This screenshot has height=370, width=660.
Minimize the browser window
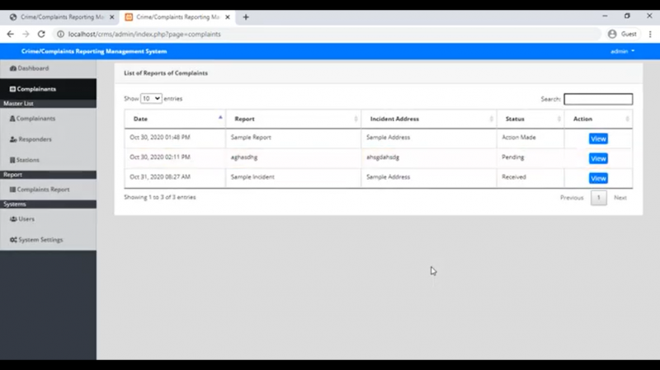tap(605, 16)
